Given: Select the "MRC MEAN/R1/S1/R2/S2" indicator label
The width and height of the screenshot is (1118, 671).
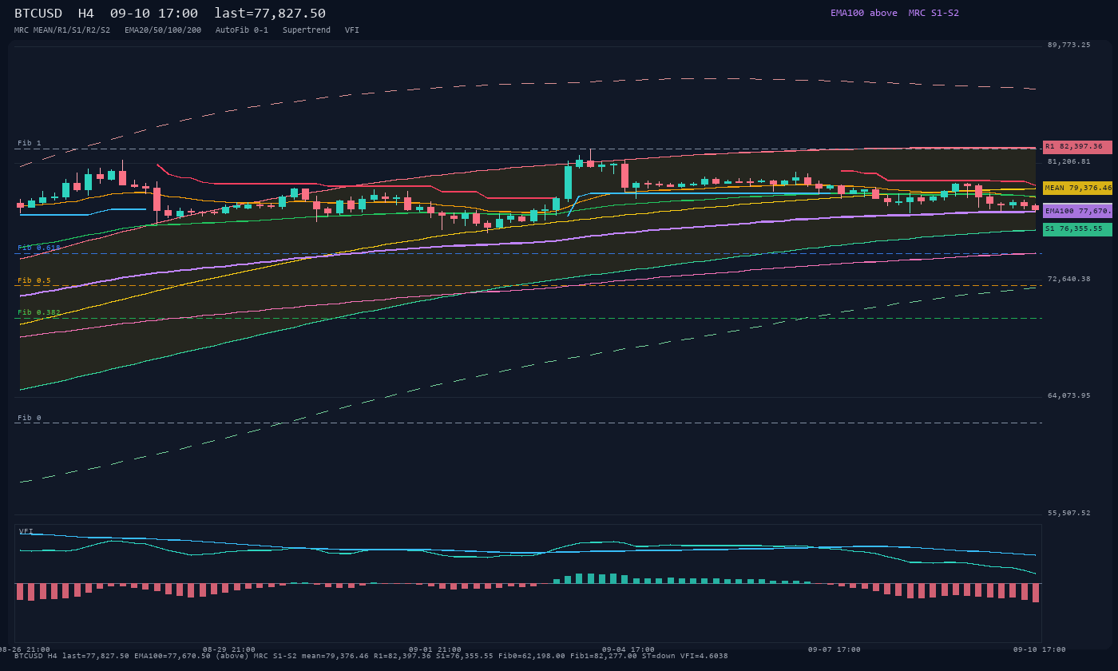Looking at the screenshot, I should (62, 30).
